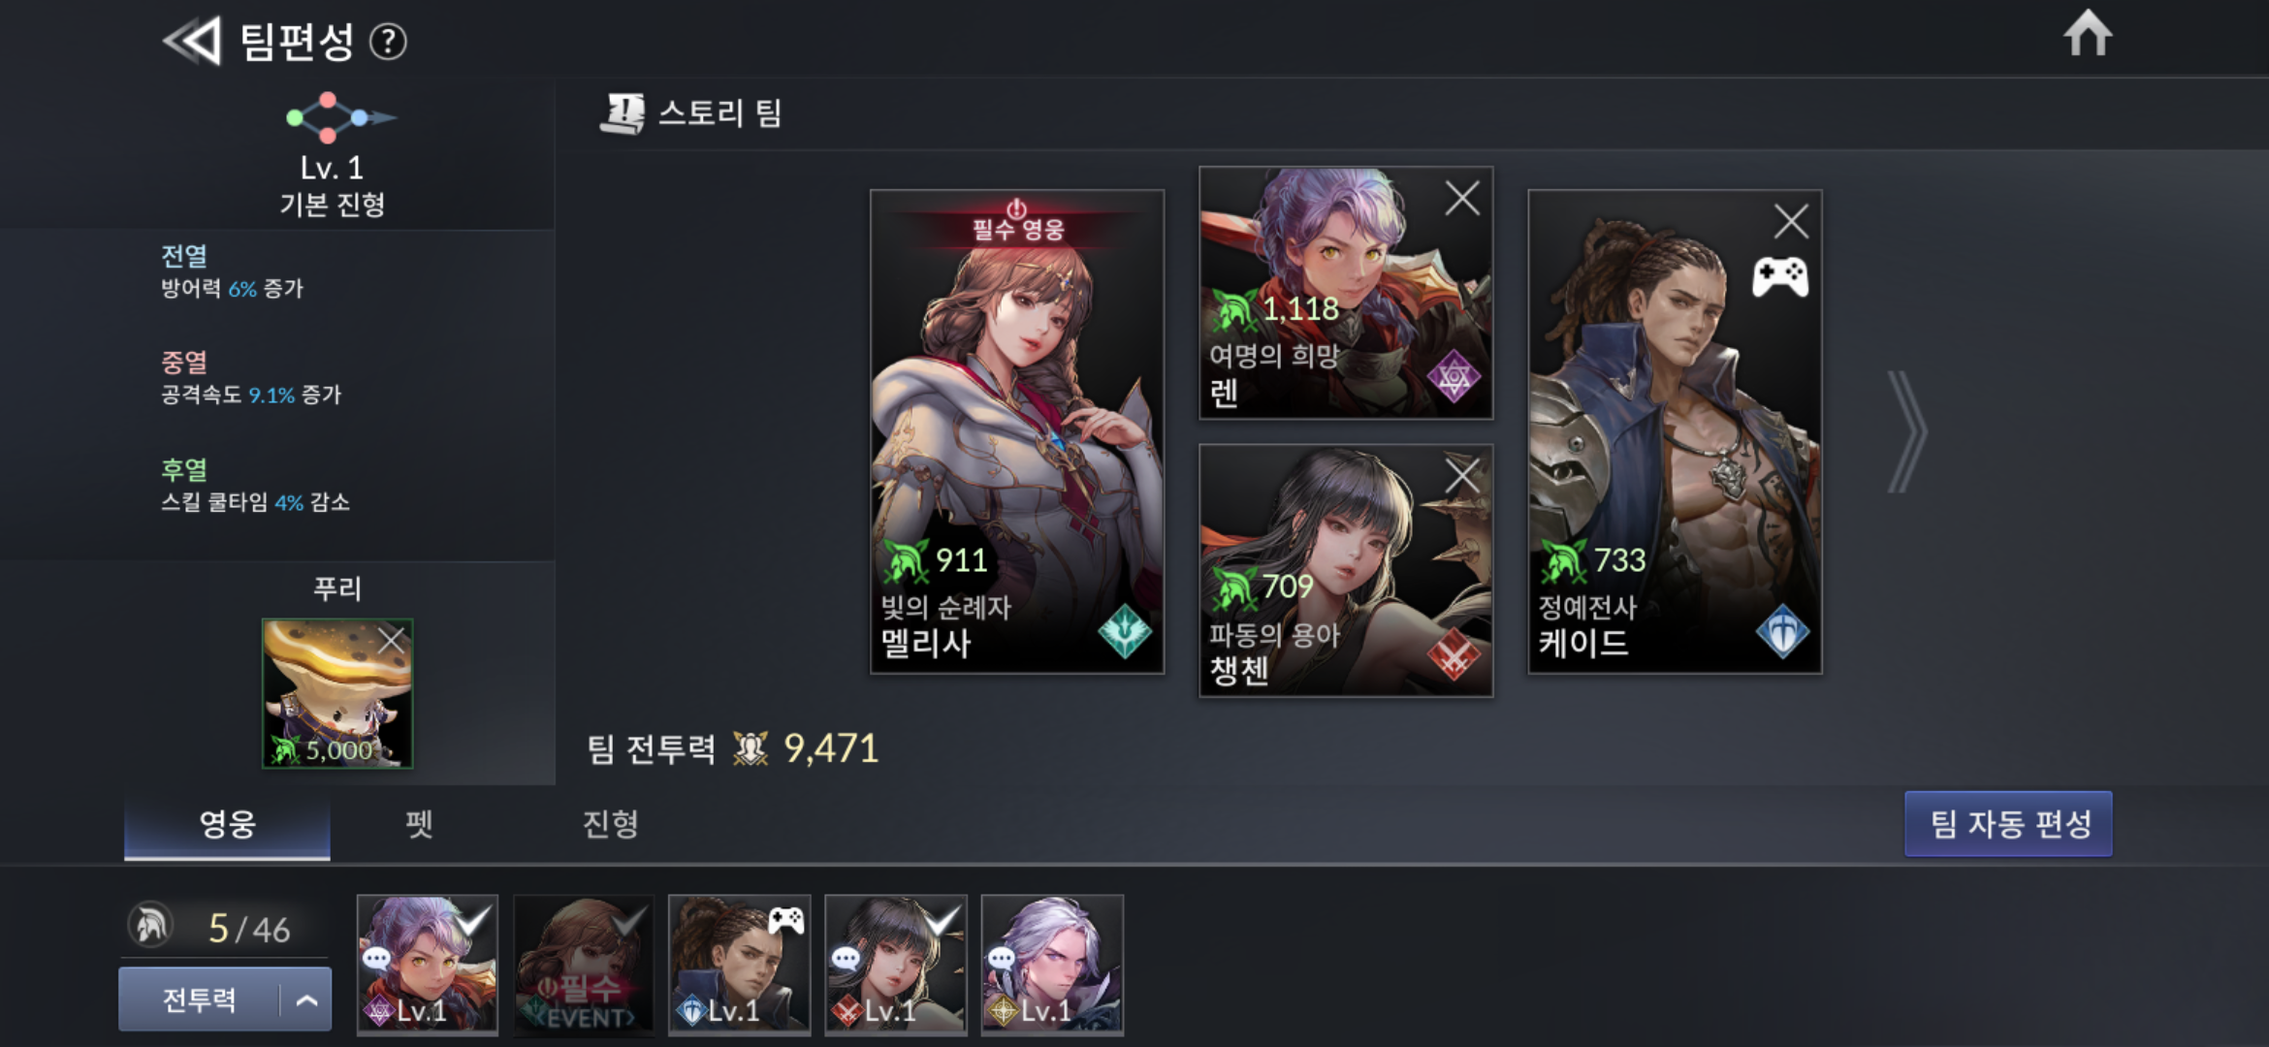Toggle the checked purple-haired hero in roster
Viewport: 2269px width, 1047px height.
(428, 965)
